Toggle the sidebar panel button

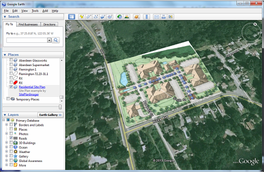pos(72,17)
